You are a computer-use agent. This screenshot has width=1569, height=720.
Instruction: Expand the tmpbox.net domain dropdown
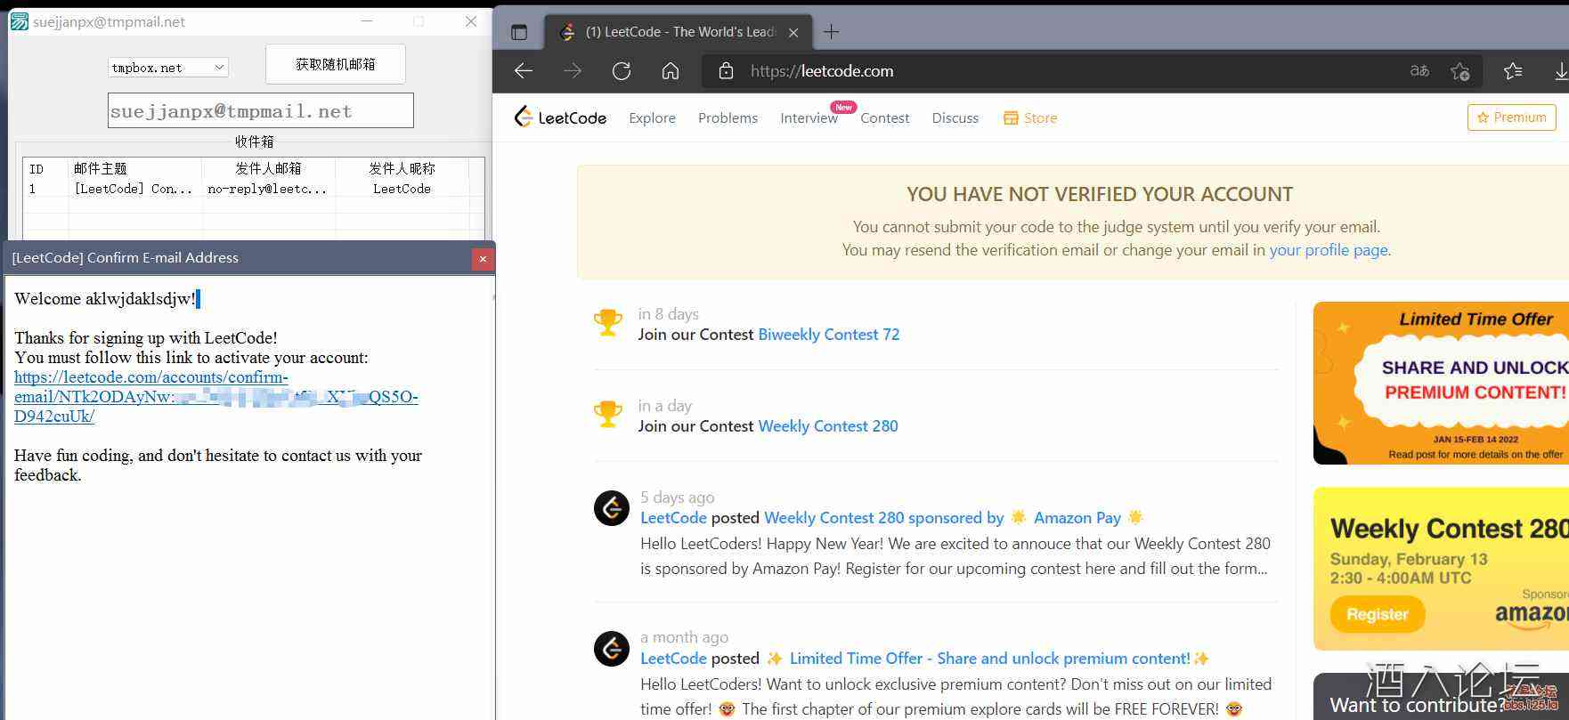(219, 68)
